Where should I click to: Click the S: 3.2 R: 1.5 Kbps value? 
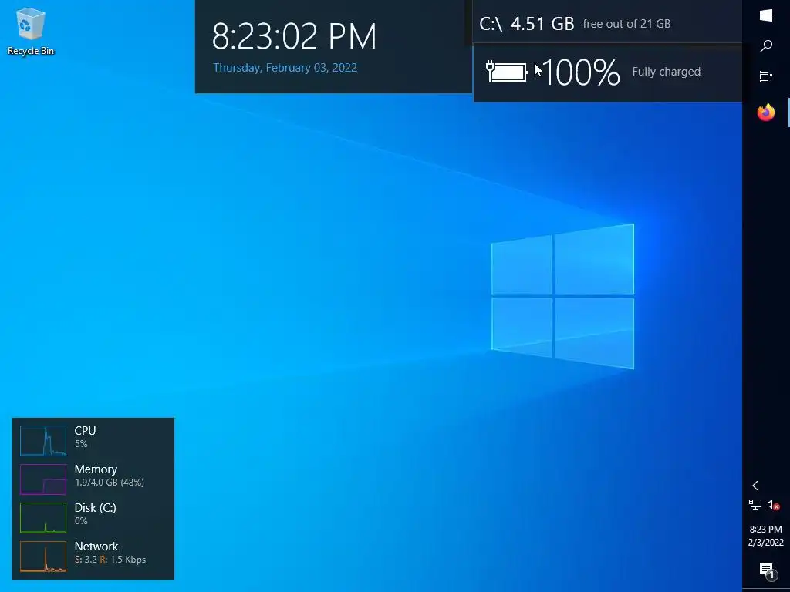pyautogui.click(x=110, y=560)
